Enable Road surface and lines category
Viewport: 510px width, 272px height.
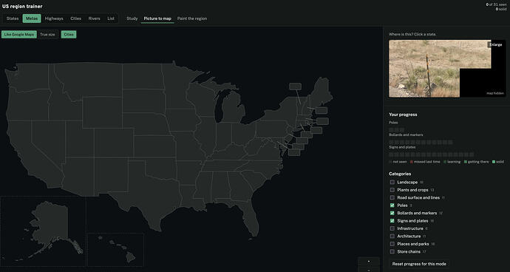point(392,197)
